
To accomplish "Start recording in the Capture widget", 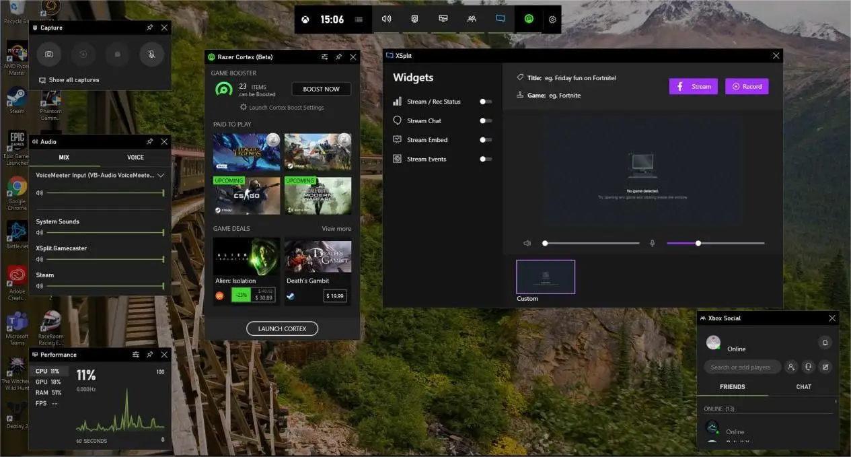I will click(118, 54).
